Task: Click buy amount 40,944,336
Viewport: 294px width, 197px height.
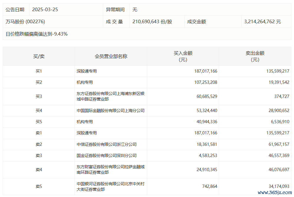Action: tap(207, 122)
